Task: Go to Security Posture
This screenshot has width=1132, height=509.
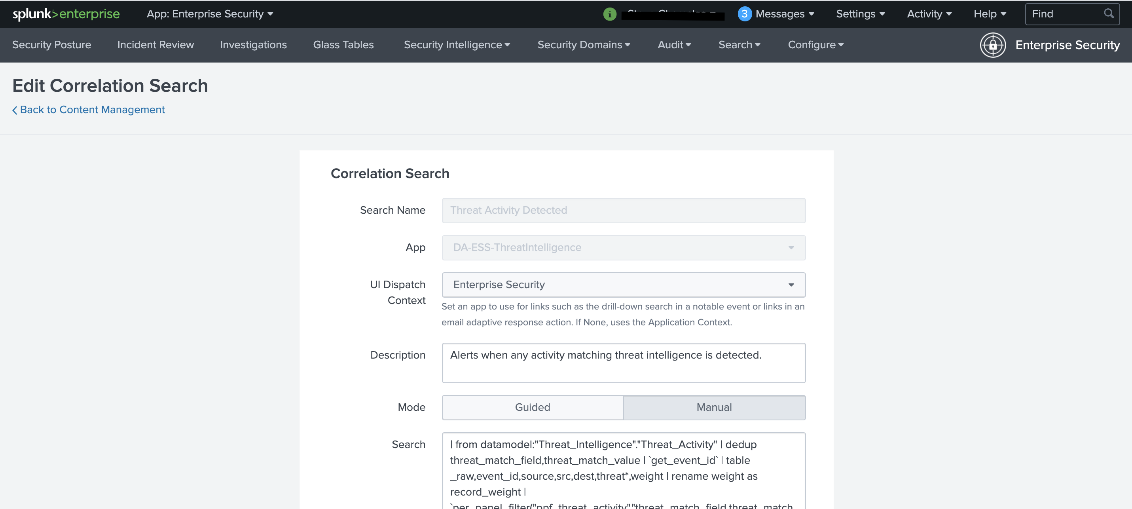Action: pos(52,45)
